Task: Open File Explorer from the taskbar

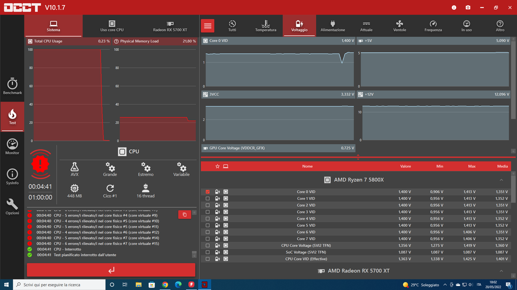Action: pyautogui.click(x=139, y=285)
